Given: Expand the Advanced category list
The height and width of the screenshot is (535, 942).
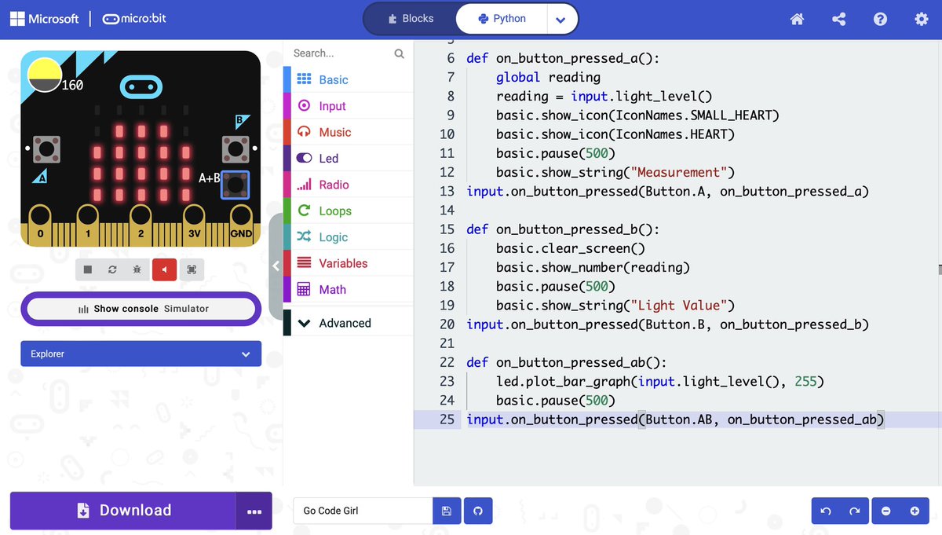Looking at the screenshot, I should 345,322.
